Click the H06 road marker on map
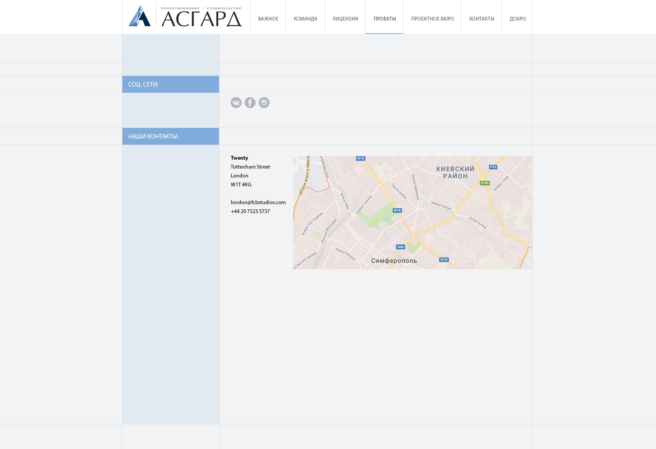This screenshot has height=449, width=656. pyautogui.click(x=400, y=247)
